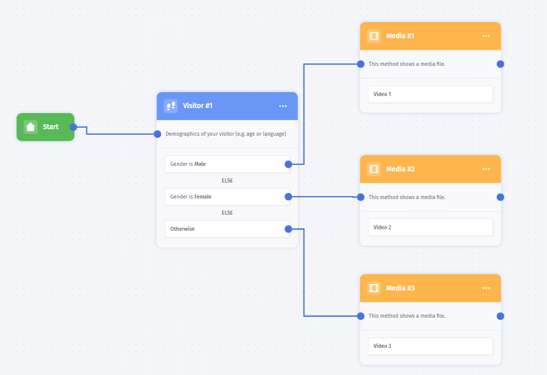
Task: Click the Gender is Male output connector
Action: [288, 164]
